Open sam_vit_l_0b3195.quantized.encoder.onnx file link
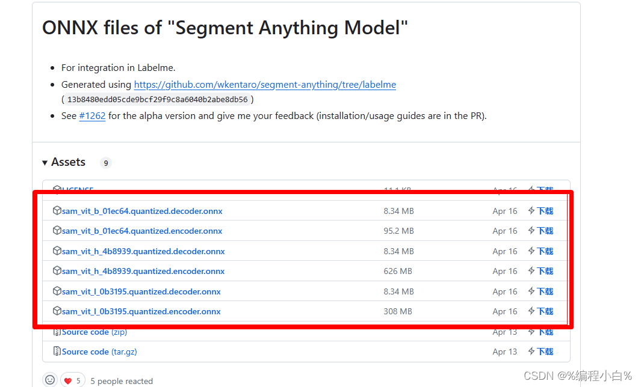 click(141, 311)
